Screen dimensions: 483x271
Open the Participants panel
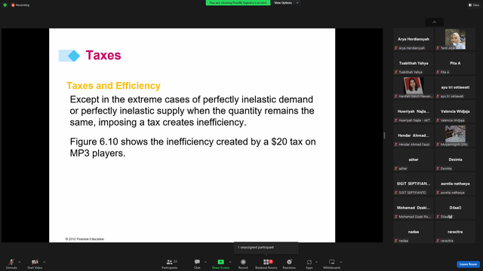170,263
